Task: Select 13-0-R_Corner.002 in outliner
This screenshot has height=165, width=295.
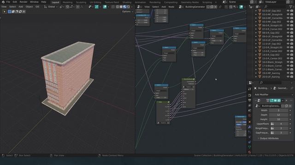Action: [272, 51]
